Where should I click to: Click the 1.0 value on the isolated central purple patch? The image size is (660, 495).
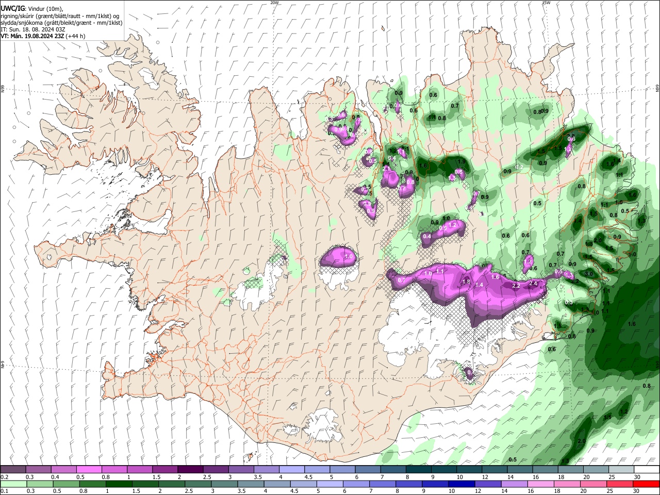348,256
